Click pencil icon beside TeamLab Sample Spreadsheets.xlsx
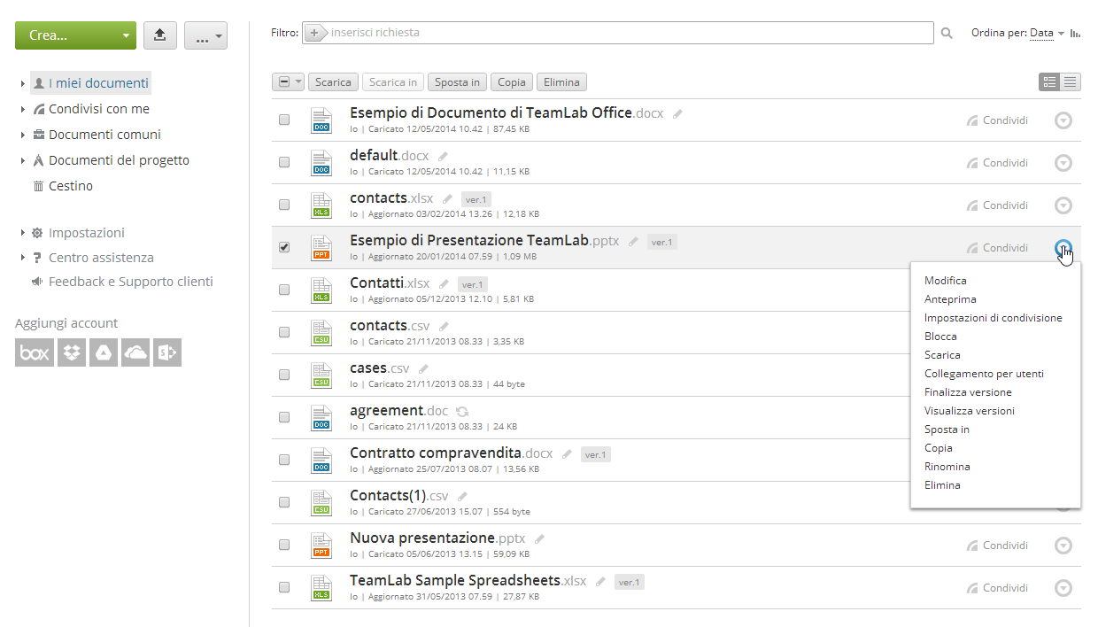 [601, 582]
